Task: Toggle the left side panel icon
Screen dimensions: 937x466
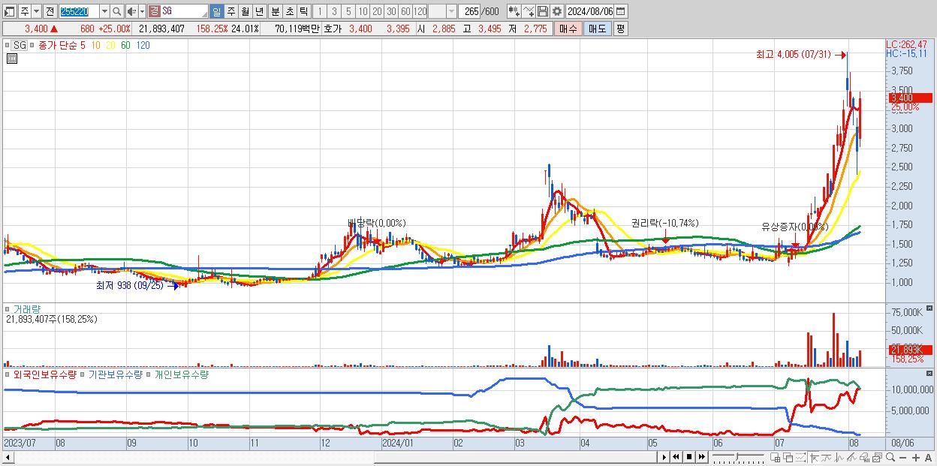Action: point(10,11)
